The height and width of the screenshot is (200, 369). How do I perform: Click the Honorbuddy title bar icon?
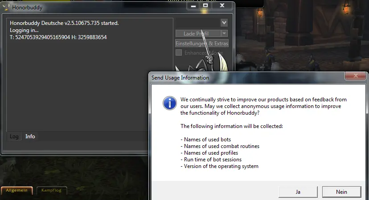click(6, 8)
